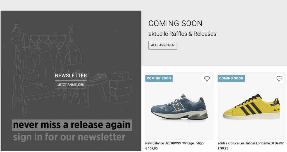Click the stacked shoe boxes illustration
This screenshot has width=287, height=152.
121,88
